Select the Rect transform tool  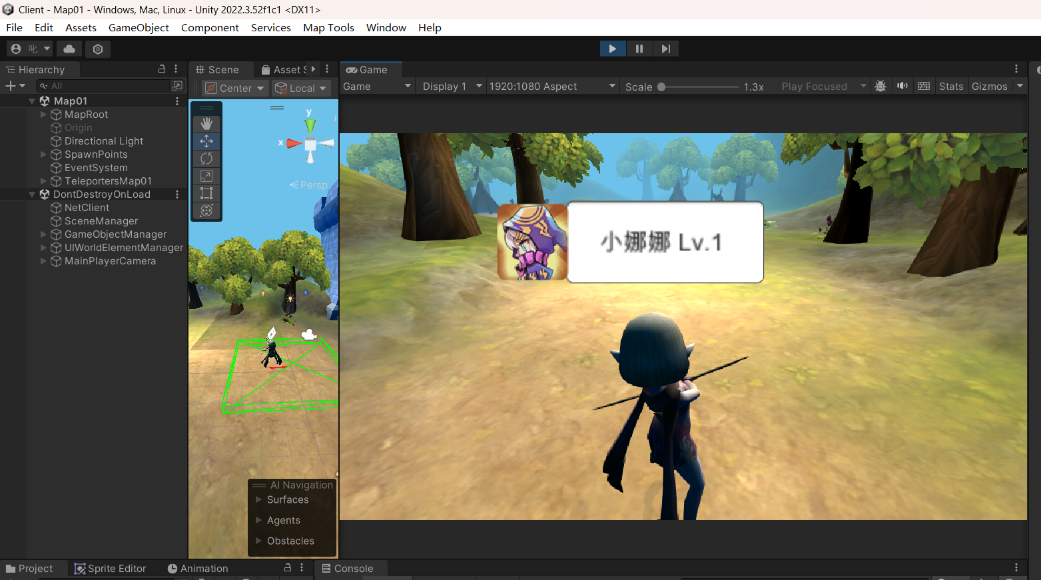click(206, 193)
